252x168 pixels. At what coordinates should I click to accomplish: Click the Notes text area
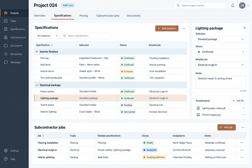coord(220,82)
